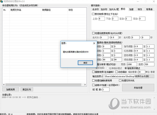The height and width of the screenshot is (115, 157).
Task: Click the 99 range field in color section
Action: (118, 60)
